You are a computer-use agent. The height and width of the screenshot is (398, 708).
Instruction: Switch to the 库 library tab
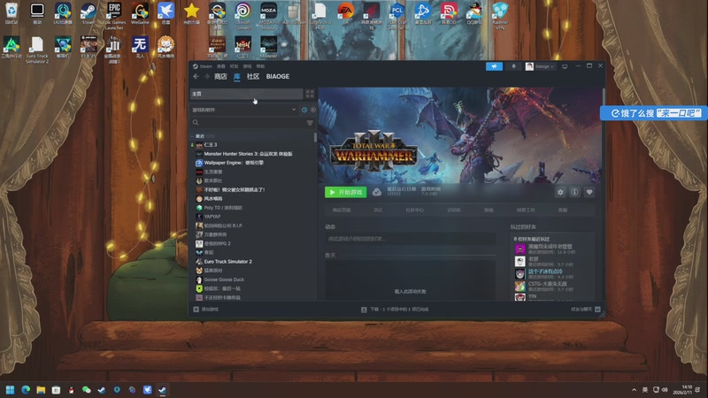coord(237,77)
